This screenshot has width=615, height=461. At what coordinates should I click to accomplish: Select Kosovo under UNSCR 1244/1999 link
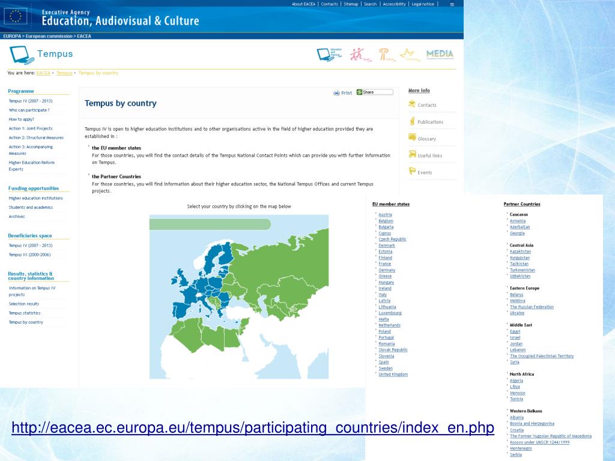(540, 442)
